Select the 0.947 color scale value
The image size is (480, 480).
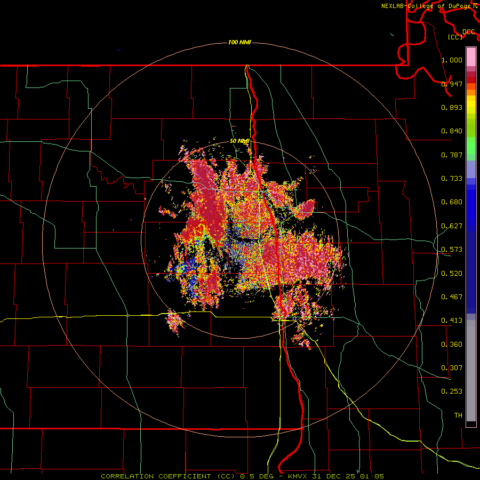[x=452, y=84]
